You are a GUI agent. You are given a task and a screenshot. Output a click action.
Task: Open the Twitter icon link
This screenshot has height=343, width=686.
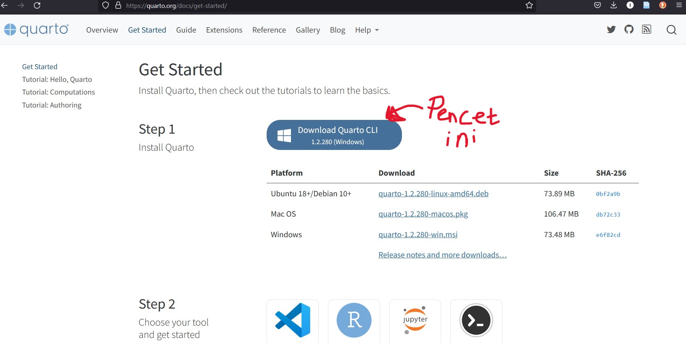point(611,29)
